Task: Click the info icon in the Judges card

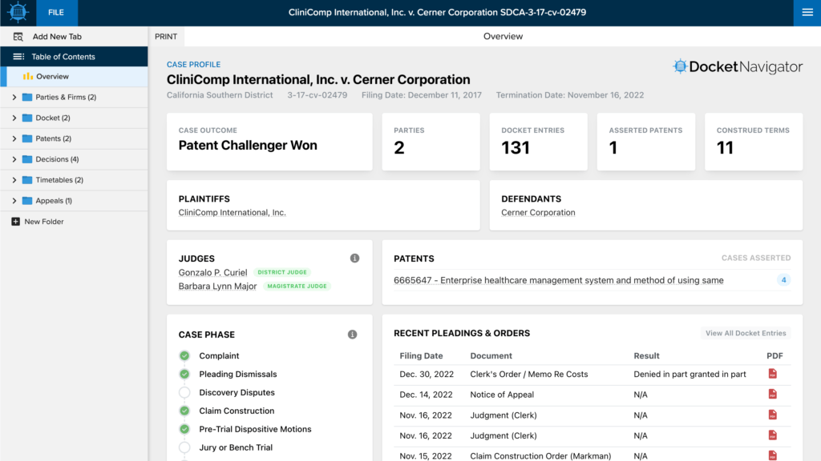Action: tap(354, 259)
